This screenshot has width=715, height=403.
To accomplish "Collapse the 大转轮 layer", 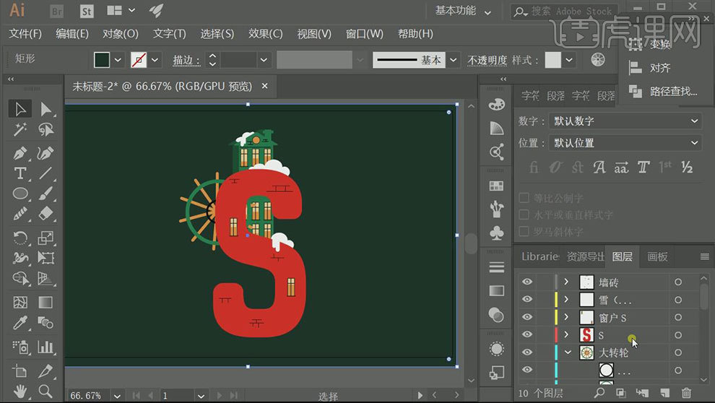I will [568, 352].
